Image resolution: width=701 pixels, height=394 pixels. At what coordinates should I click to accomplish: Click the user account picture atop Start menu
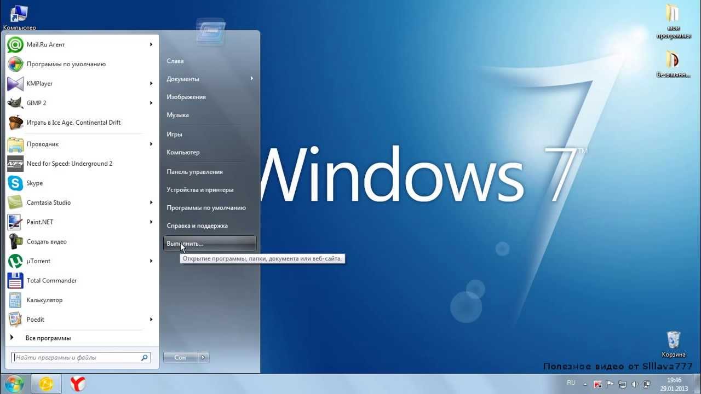(x=210, y=32)
